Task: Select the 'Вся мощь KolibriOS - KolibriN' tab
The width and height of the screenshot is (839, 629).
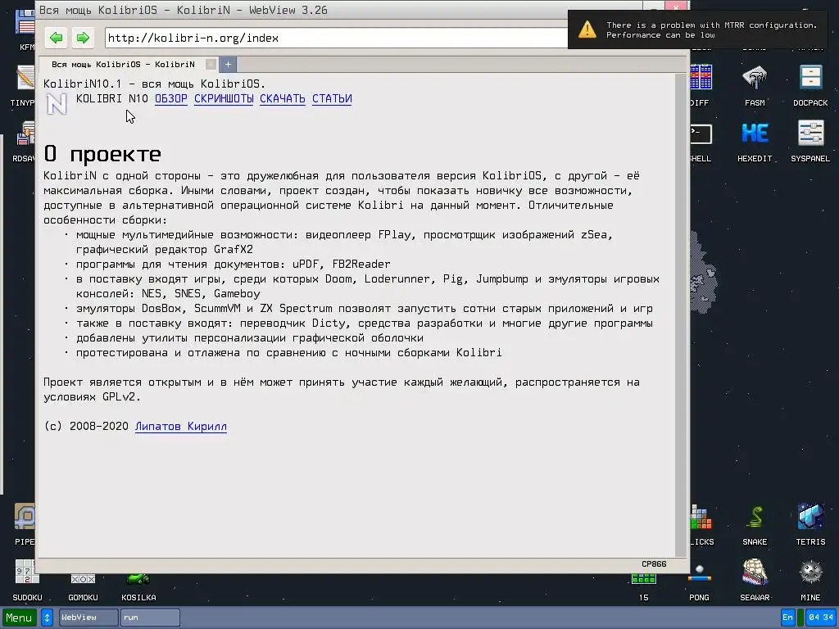Action: pos(123,64)
